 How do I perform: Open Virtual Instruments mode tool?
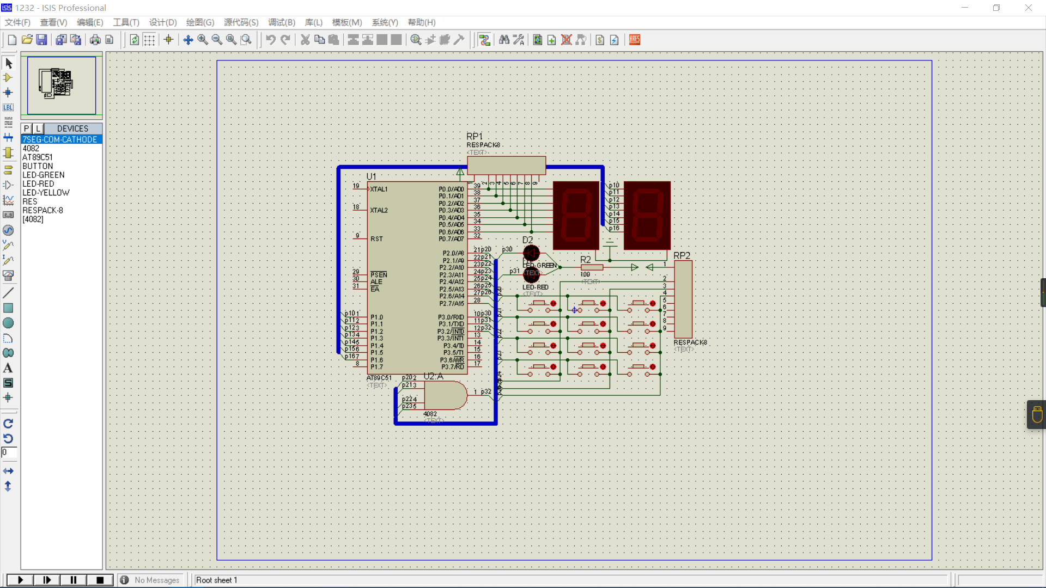pyautogui.click(x=8, y=275)
